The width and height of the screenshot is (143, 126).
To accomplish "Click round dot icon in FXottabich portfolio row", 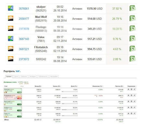I will pyautogui.click(x=128, y=95).
